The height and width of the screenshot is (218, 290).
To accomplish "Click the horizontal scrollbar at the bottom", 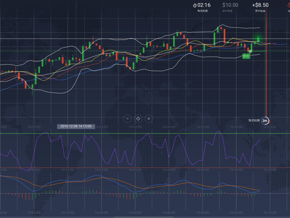I will coord(144,217).
